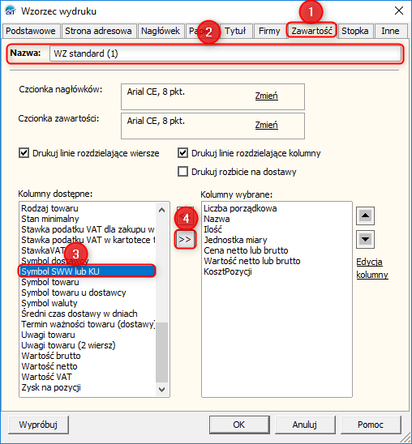412x444 pixels.
Task: Select Liczba porządkowa in chosen columns
Action: tap(277, 208)
